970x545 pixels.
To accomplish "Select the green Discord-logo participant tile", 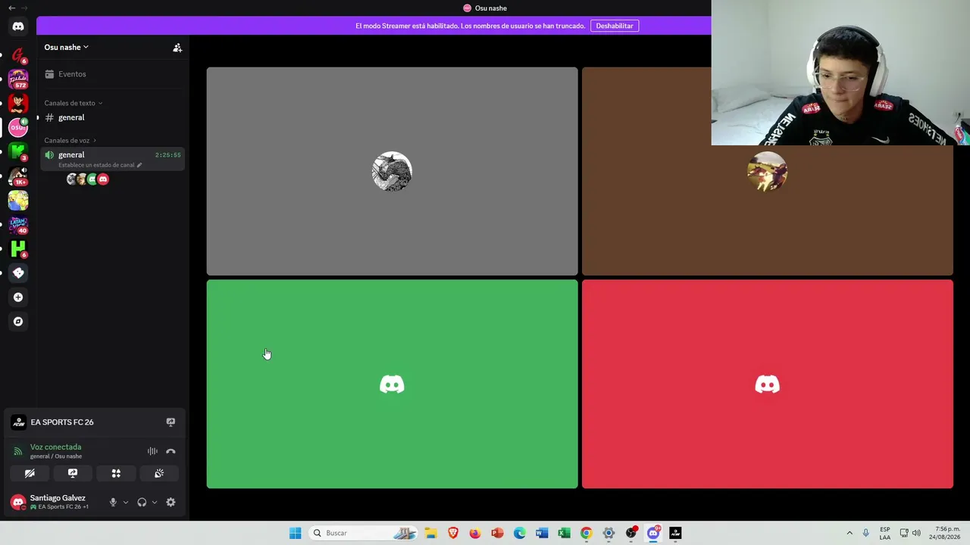I will pyautogui.click(x=392, y=384).
